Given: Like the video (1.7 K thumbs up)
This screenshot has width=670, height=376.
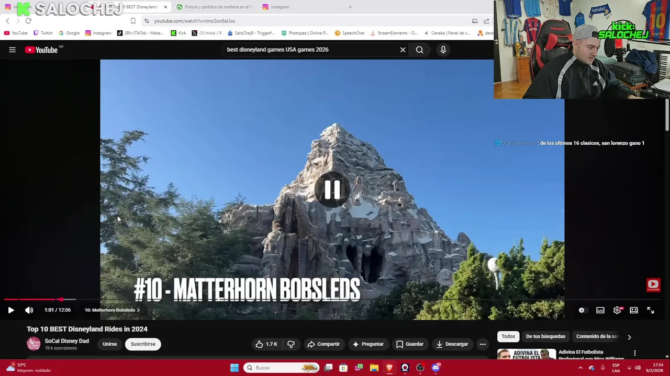Looking at the screenshot, I should pos(266,344).
